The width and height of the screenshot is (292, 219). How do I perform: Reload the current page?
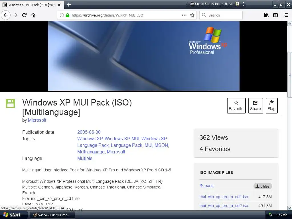coord(24,15)
